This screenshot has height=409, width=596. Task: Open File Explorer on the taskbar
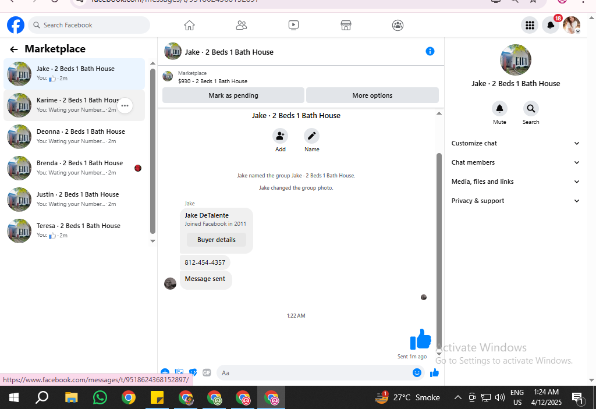[72, 397]
